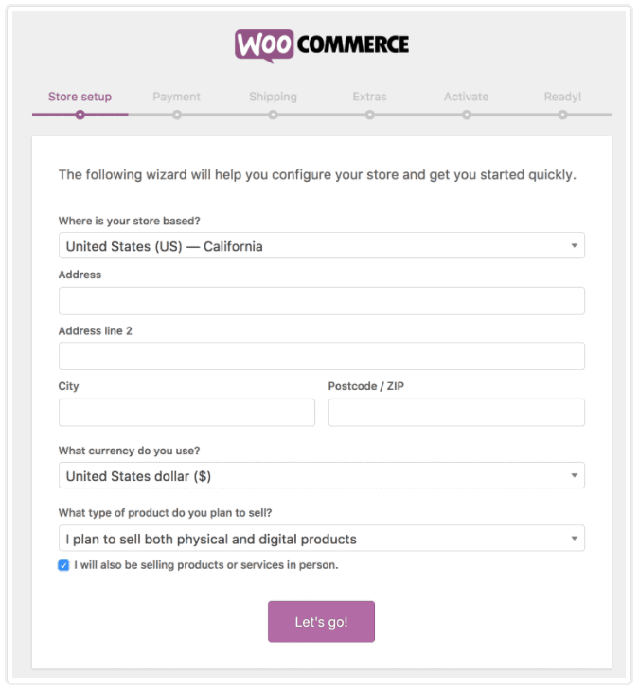639x692 pixels.
Task: Click the WooCommerce logo
Action: click(x=322, y=45)
